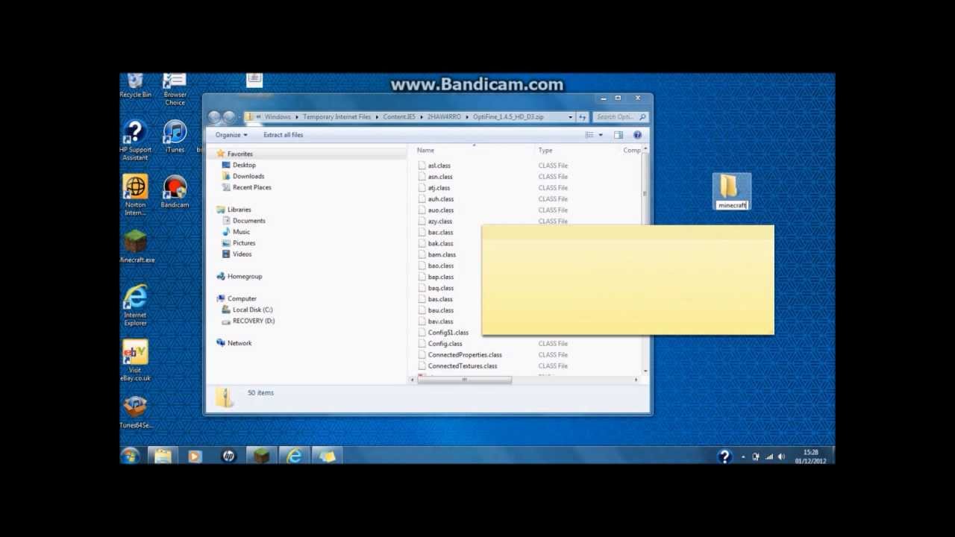This screenshot has width=955, height=537.
Task: Open Windows Media Player taskbar icon
Action: 195,456
